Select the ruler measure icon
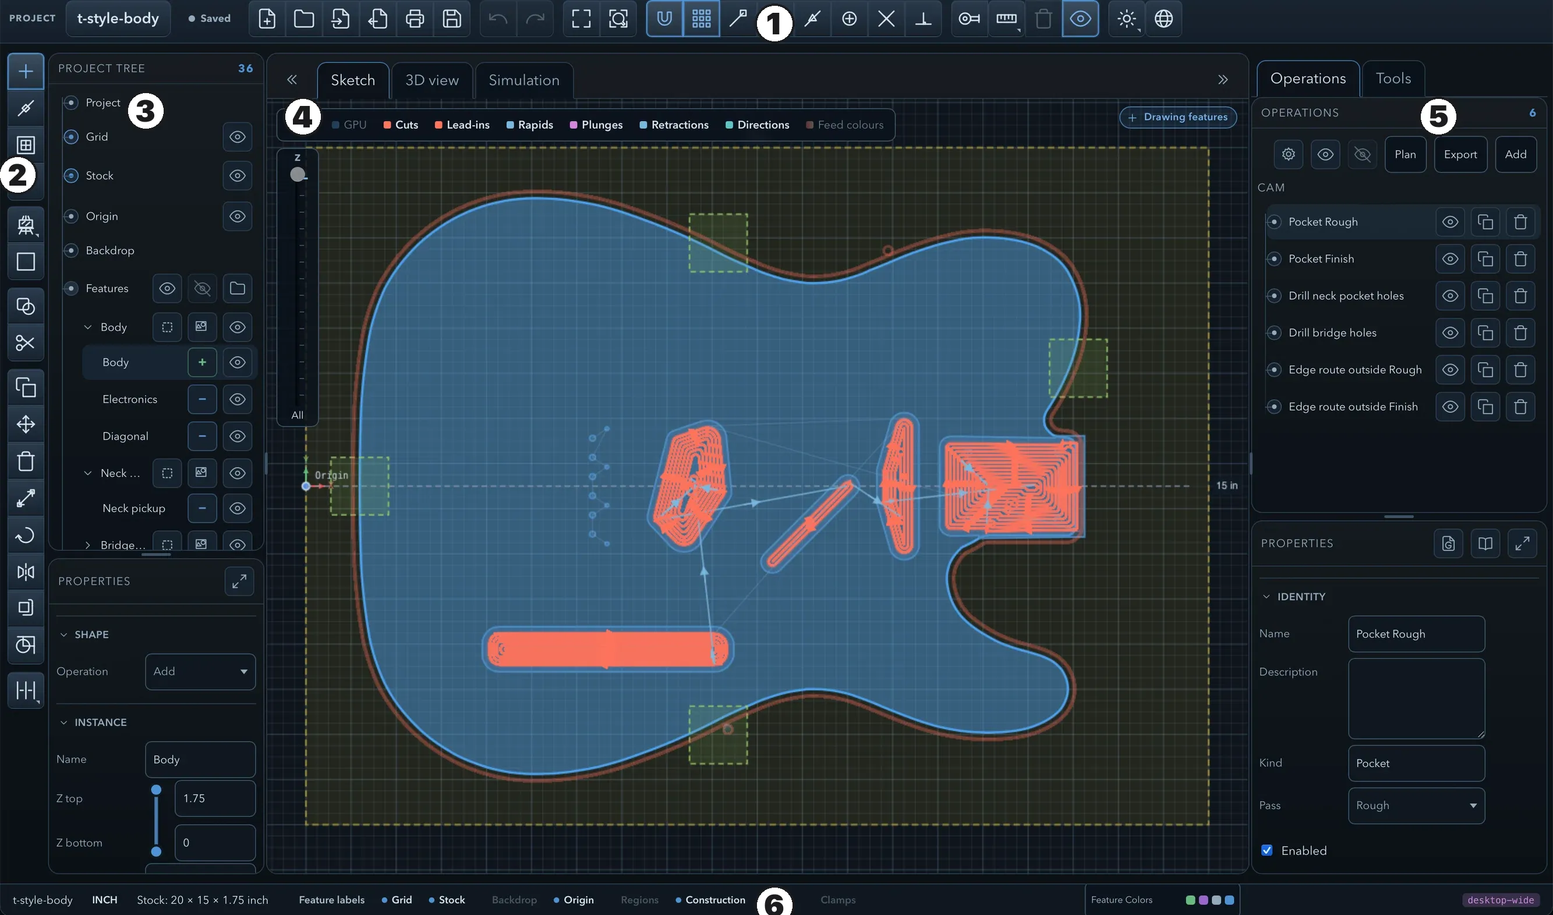Screen dimensions: 1553x915 coord(1006,19)
